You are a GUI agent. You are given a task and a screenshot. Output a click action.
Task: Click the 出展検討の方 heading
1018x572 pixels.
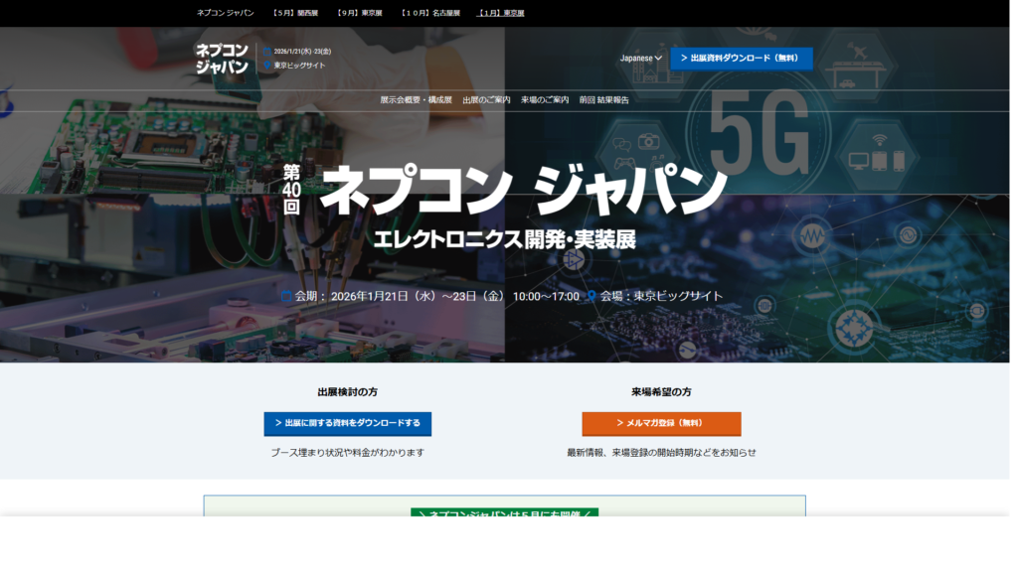tap(347, 391)
